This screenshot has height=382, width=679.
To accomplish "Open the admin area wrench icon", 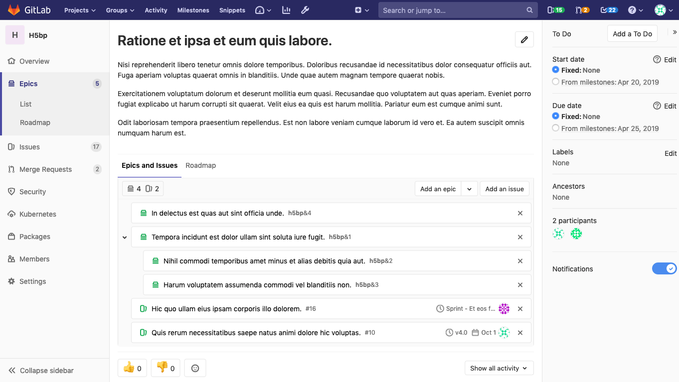I will pos(305,10).
